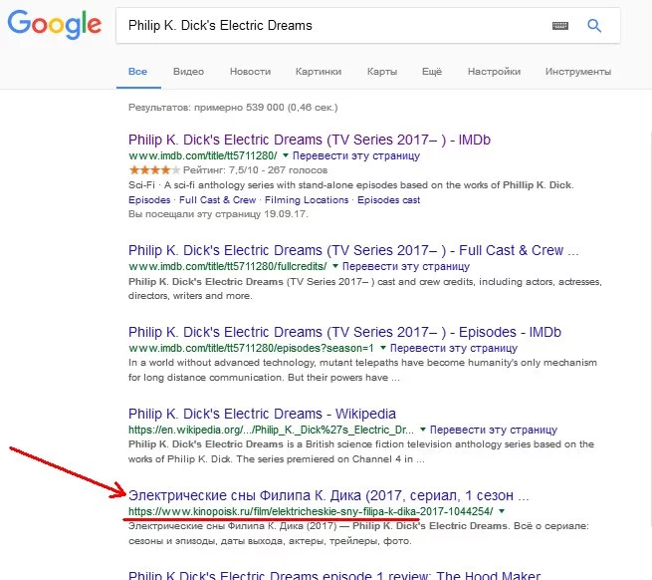
Task: Open the on-screen keyboard icon
Action: [x=559, y=26]
